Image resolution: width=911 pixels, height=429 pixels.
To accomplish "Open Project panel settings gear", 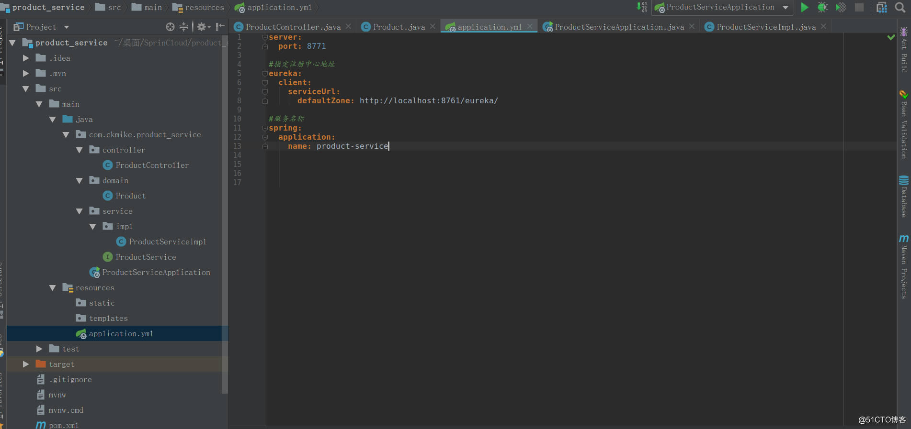I will click(204, 27).
